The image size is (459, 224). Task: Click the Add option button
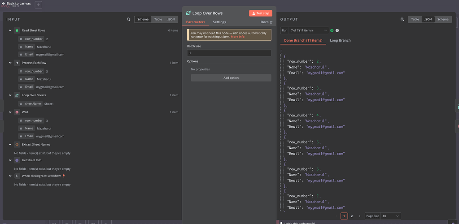coord(231,78)
